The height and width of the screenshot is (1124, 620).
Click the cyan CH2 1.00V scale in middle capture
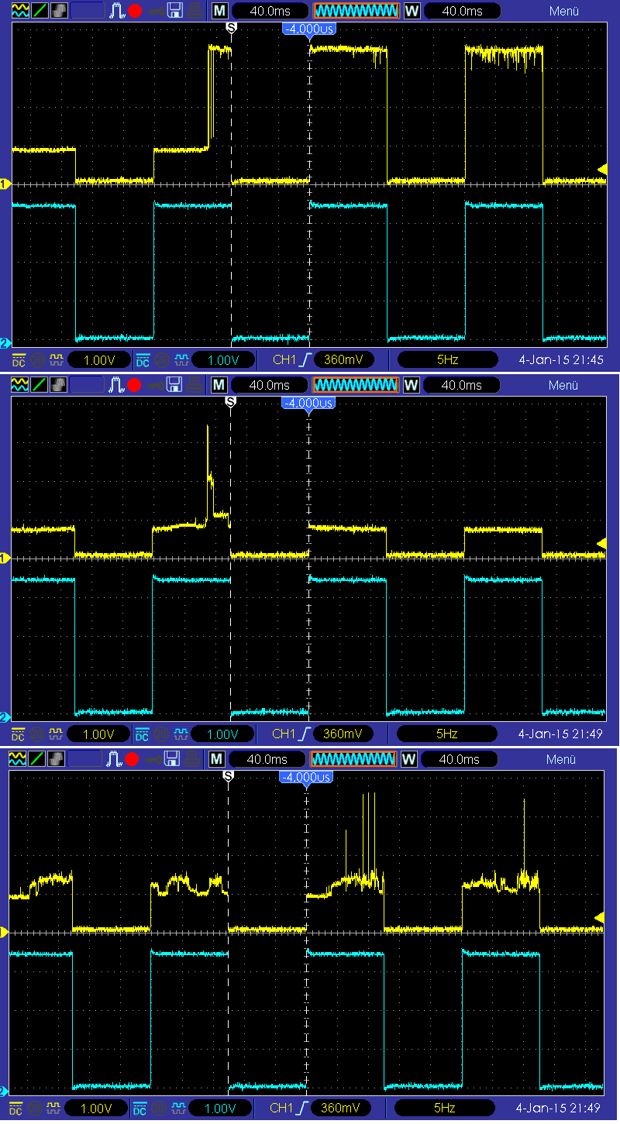click(223, 734)
